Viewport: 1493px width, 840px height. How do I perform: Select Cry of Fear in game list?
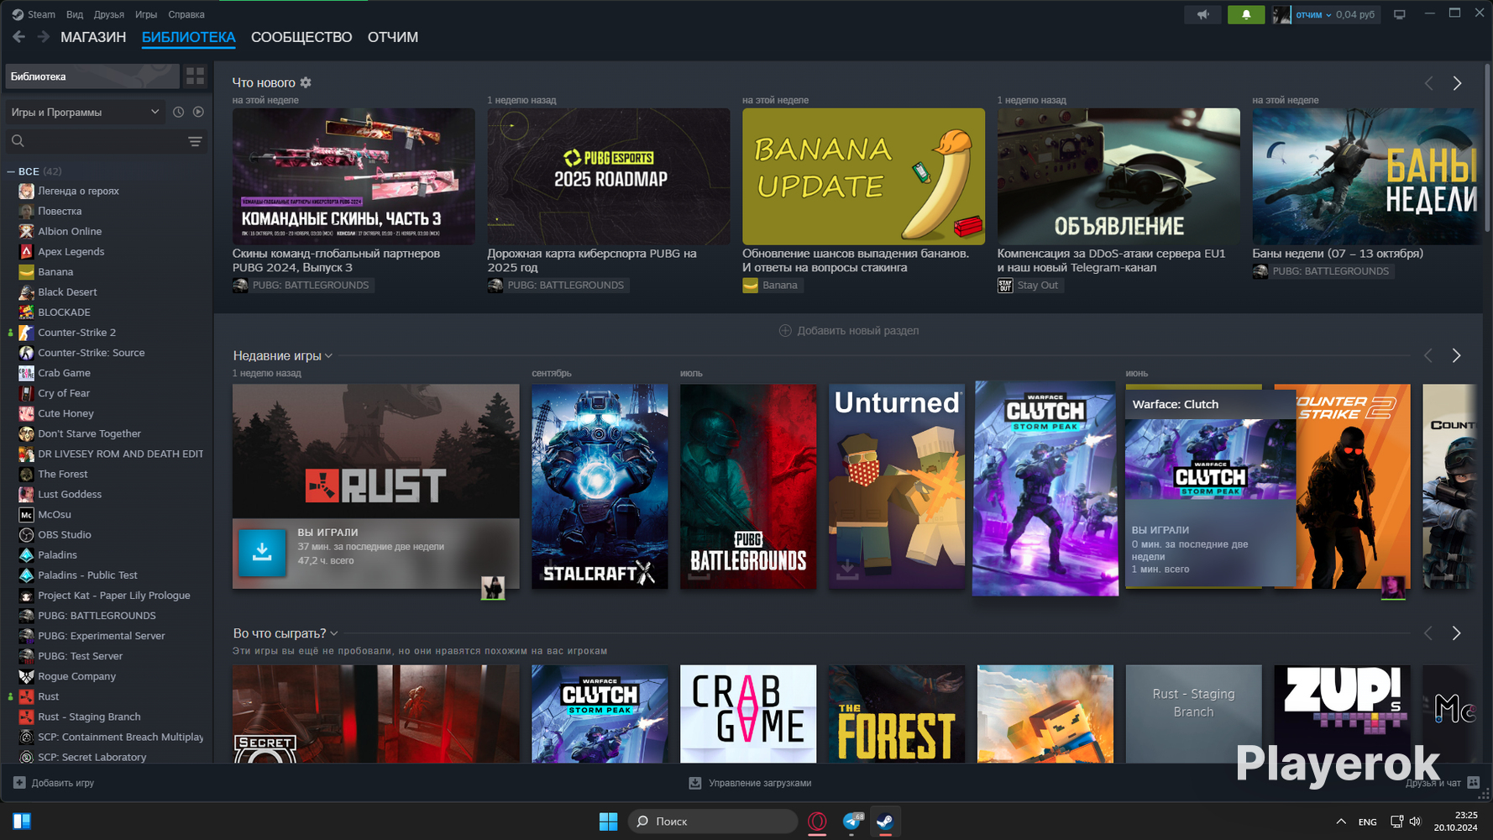64,393
